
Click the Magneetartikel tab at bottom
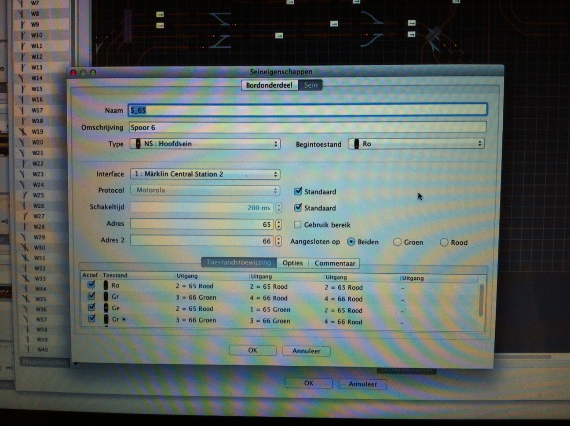point(44,362)
